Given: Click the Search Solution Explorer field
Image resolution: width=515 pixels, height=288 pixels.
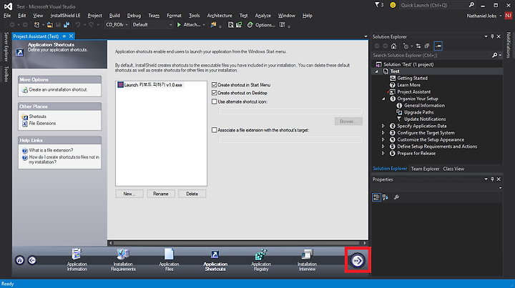Looking at the screenshot, I should click(x=431, y=56).
